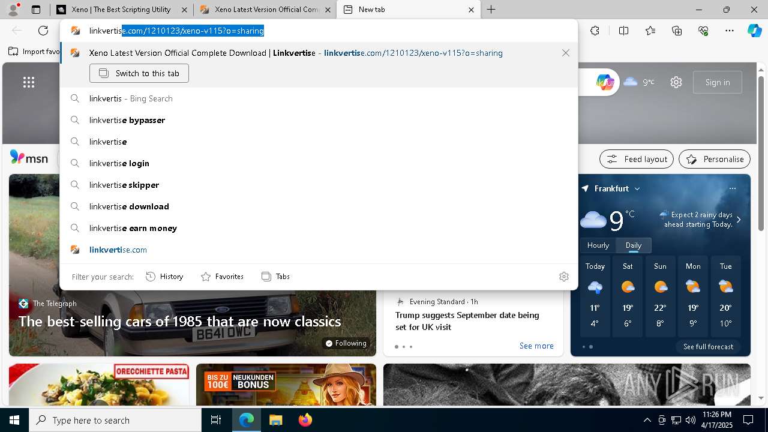Image resolution: width=768 pixels, height=432 pixels.
Task: Select the linkvertise login suggestion
Action: (319, 163)
